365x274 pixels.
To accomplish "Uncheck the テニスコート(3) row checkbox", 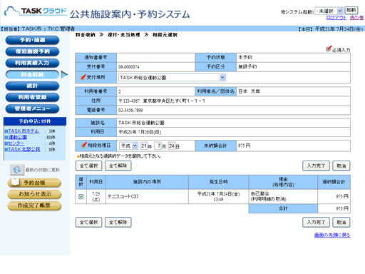I will tap(81, 196).
